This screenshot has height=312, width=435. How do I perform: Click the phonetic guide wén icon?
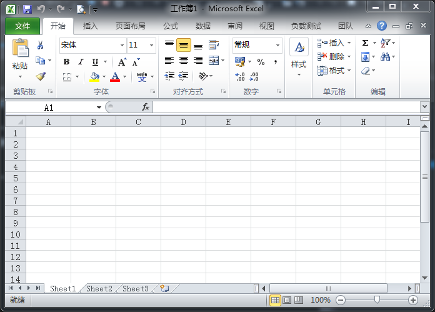[142, 77]
